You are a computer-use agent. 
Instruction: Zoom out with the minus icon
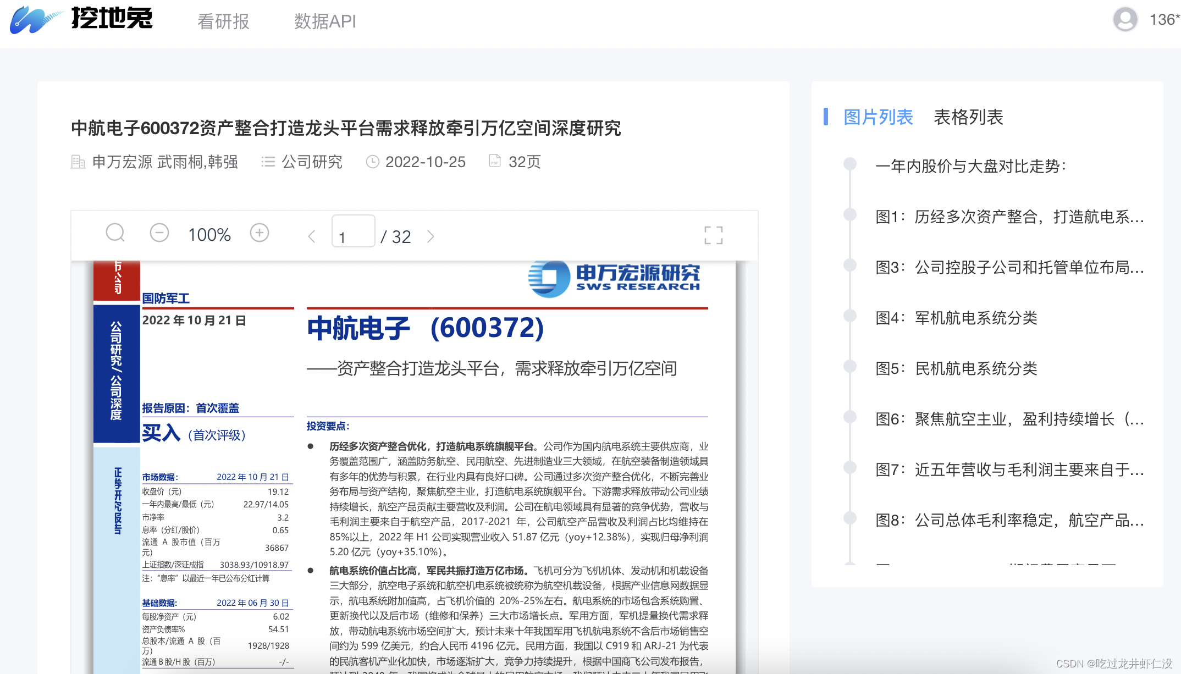(159, 233)
